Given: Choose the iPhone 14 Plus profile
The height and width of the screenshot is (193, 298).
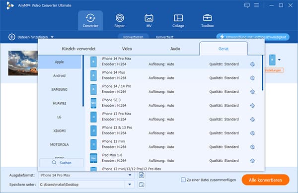Looking at the screenshot, I should click(x=173, y=75).
